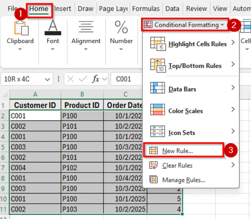Click the formula bar three-dot handle

[59, 79]
